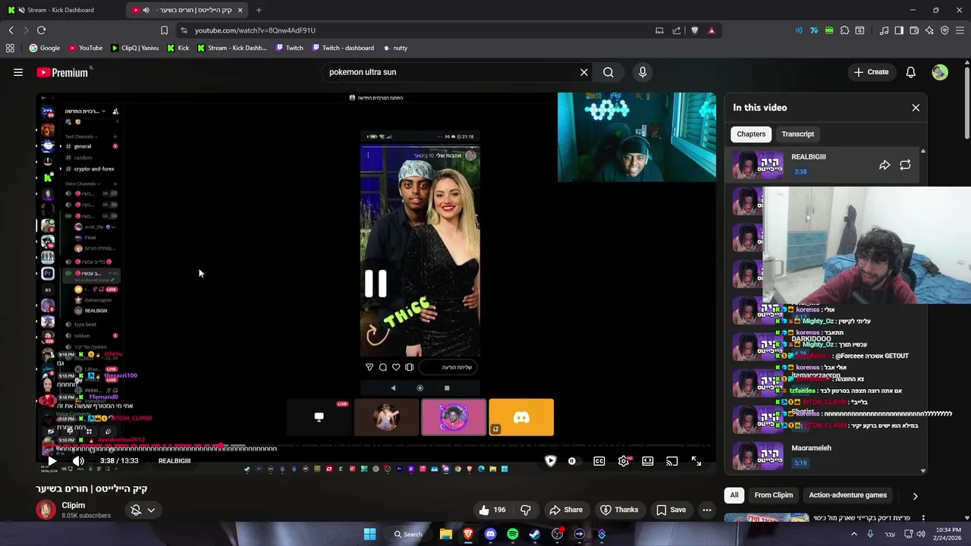Go to the YouTube Premium home logo
971x546 pixels.
(x=64, y=72)
